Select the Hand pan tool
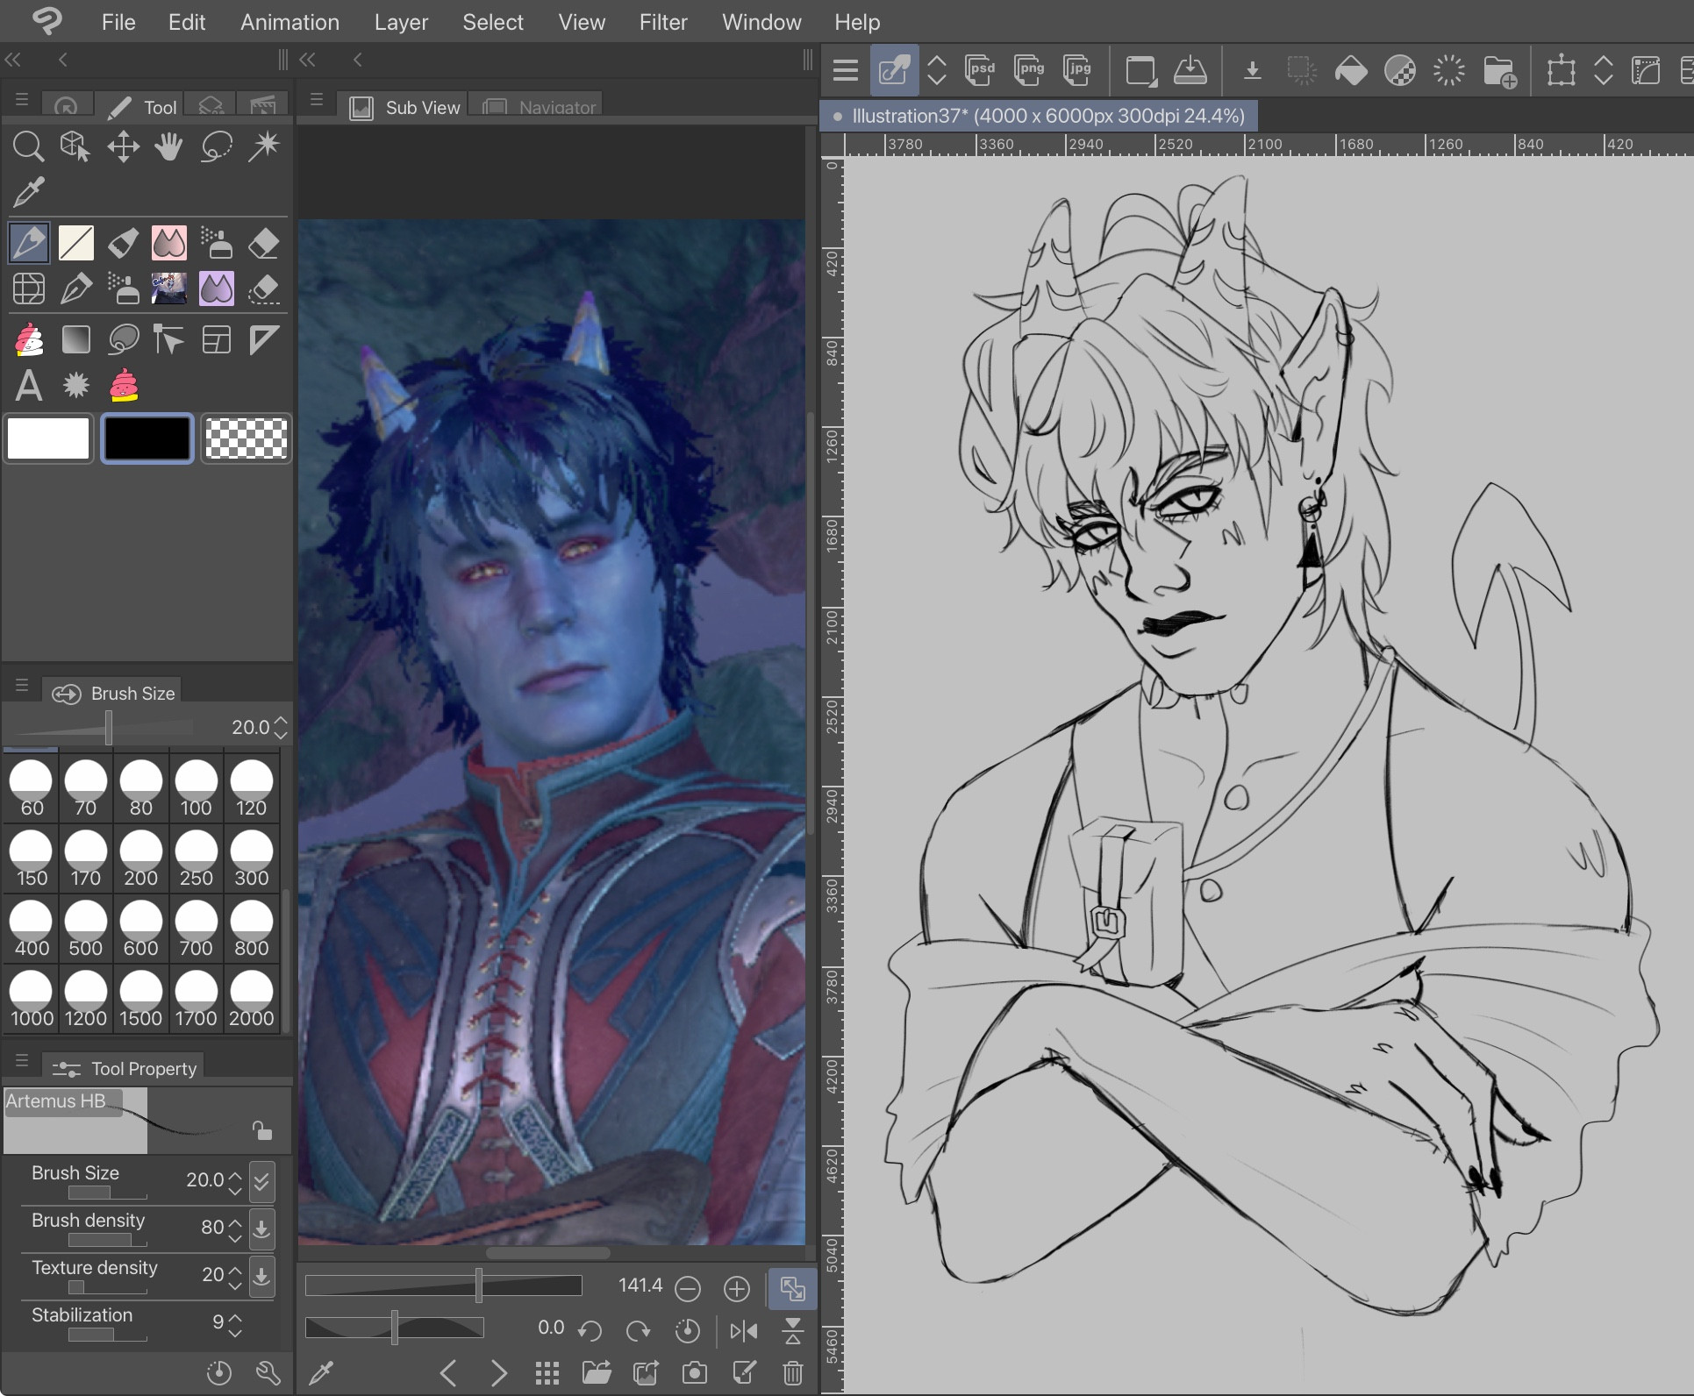The height and width of the screenshot is (1396, 1694). tap(169, 146)
